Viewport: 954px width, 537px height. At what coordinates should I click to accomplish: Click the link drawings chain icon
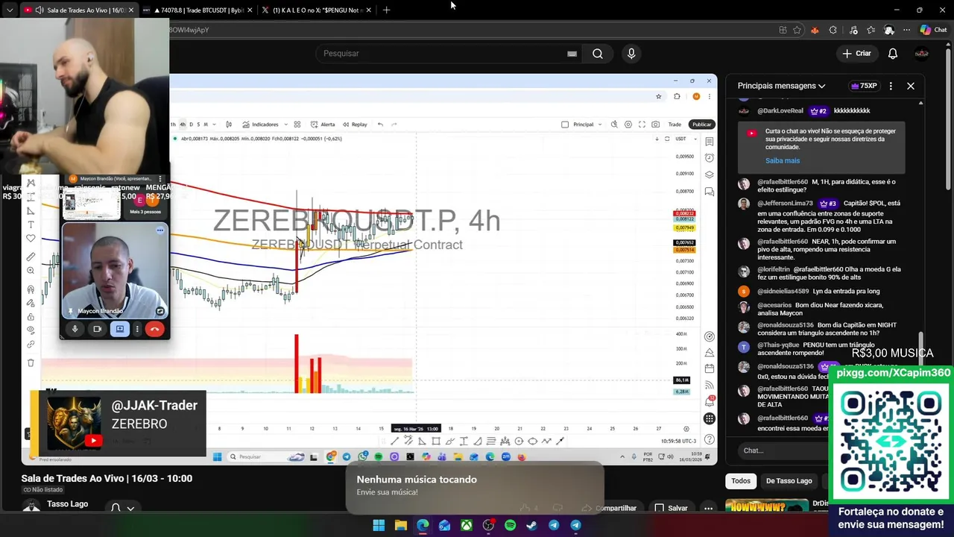tap(31, 345)
